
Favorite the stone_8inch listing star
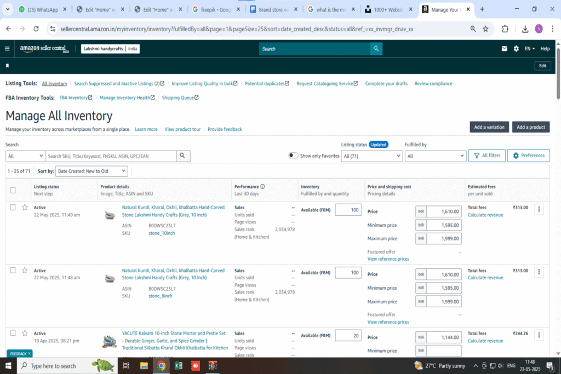[25, 271]
